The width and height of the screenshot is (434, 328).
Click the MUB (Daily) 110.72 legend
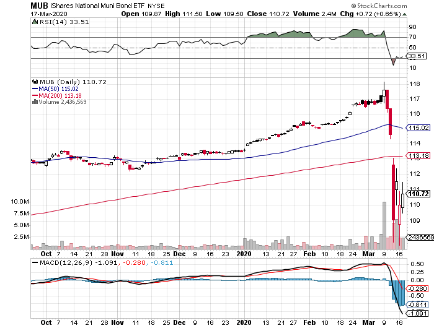(x=73, y=82)
